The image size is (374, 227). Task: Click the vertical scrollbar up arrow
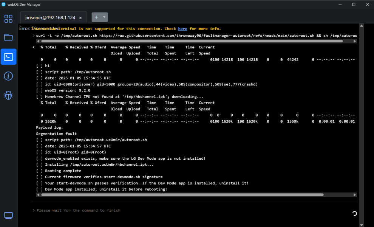(x=362, y=26)
